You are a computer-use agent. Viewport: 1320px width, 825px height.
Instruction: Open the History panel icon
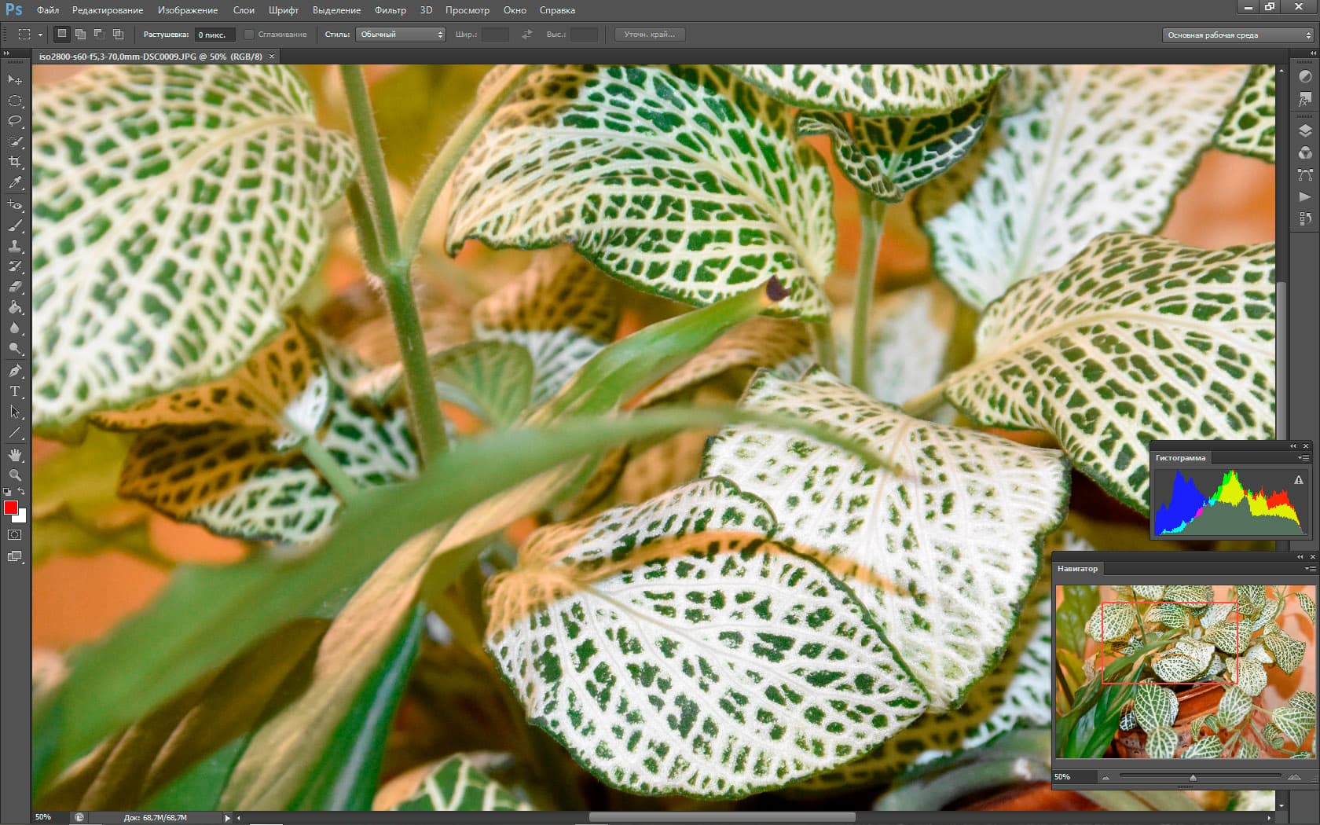(1305, 218)
